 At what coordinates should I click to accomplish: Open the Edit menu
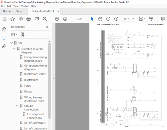click(x=9, y=6)
